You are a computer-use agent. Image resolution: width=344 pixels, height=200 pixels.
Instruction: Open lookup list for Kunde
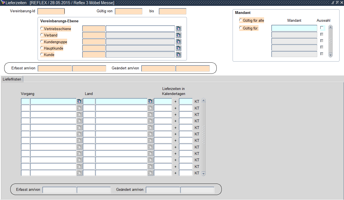[179, 55]
